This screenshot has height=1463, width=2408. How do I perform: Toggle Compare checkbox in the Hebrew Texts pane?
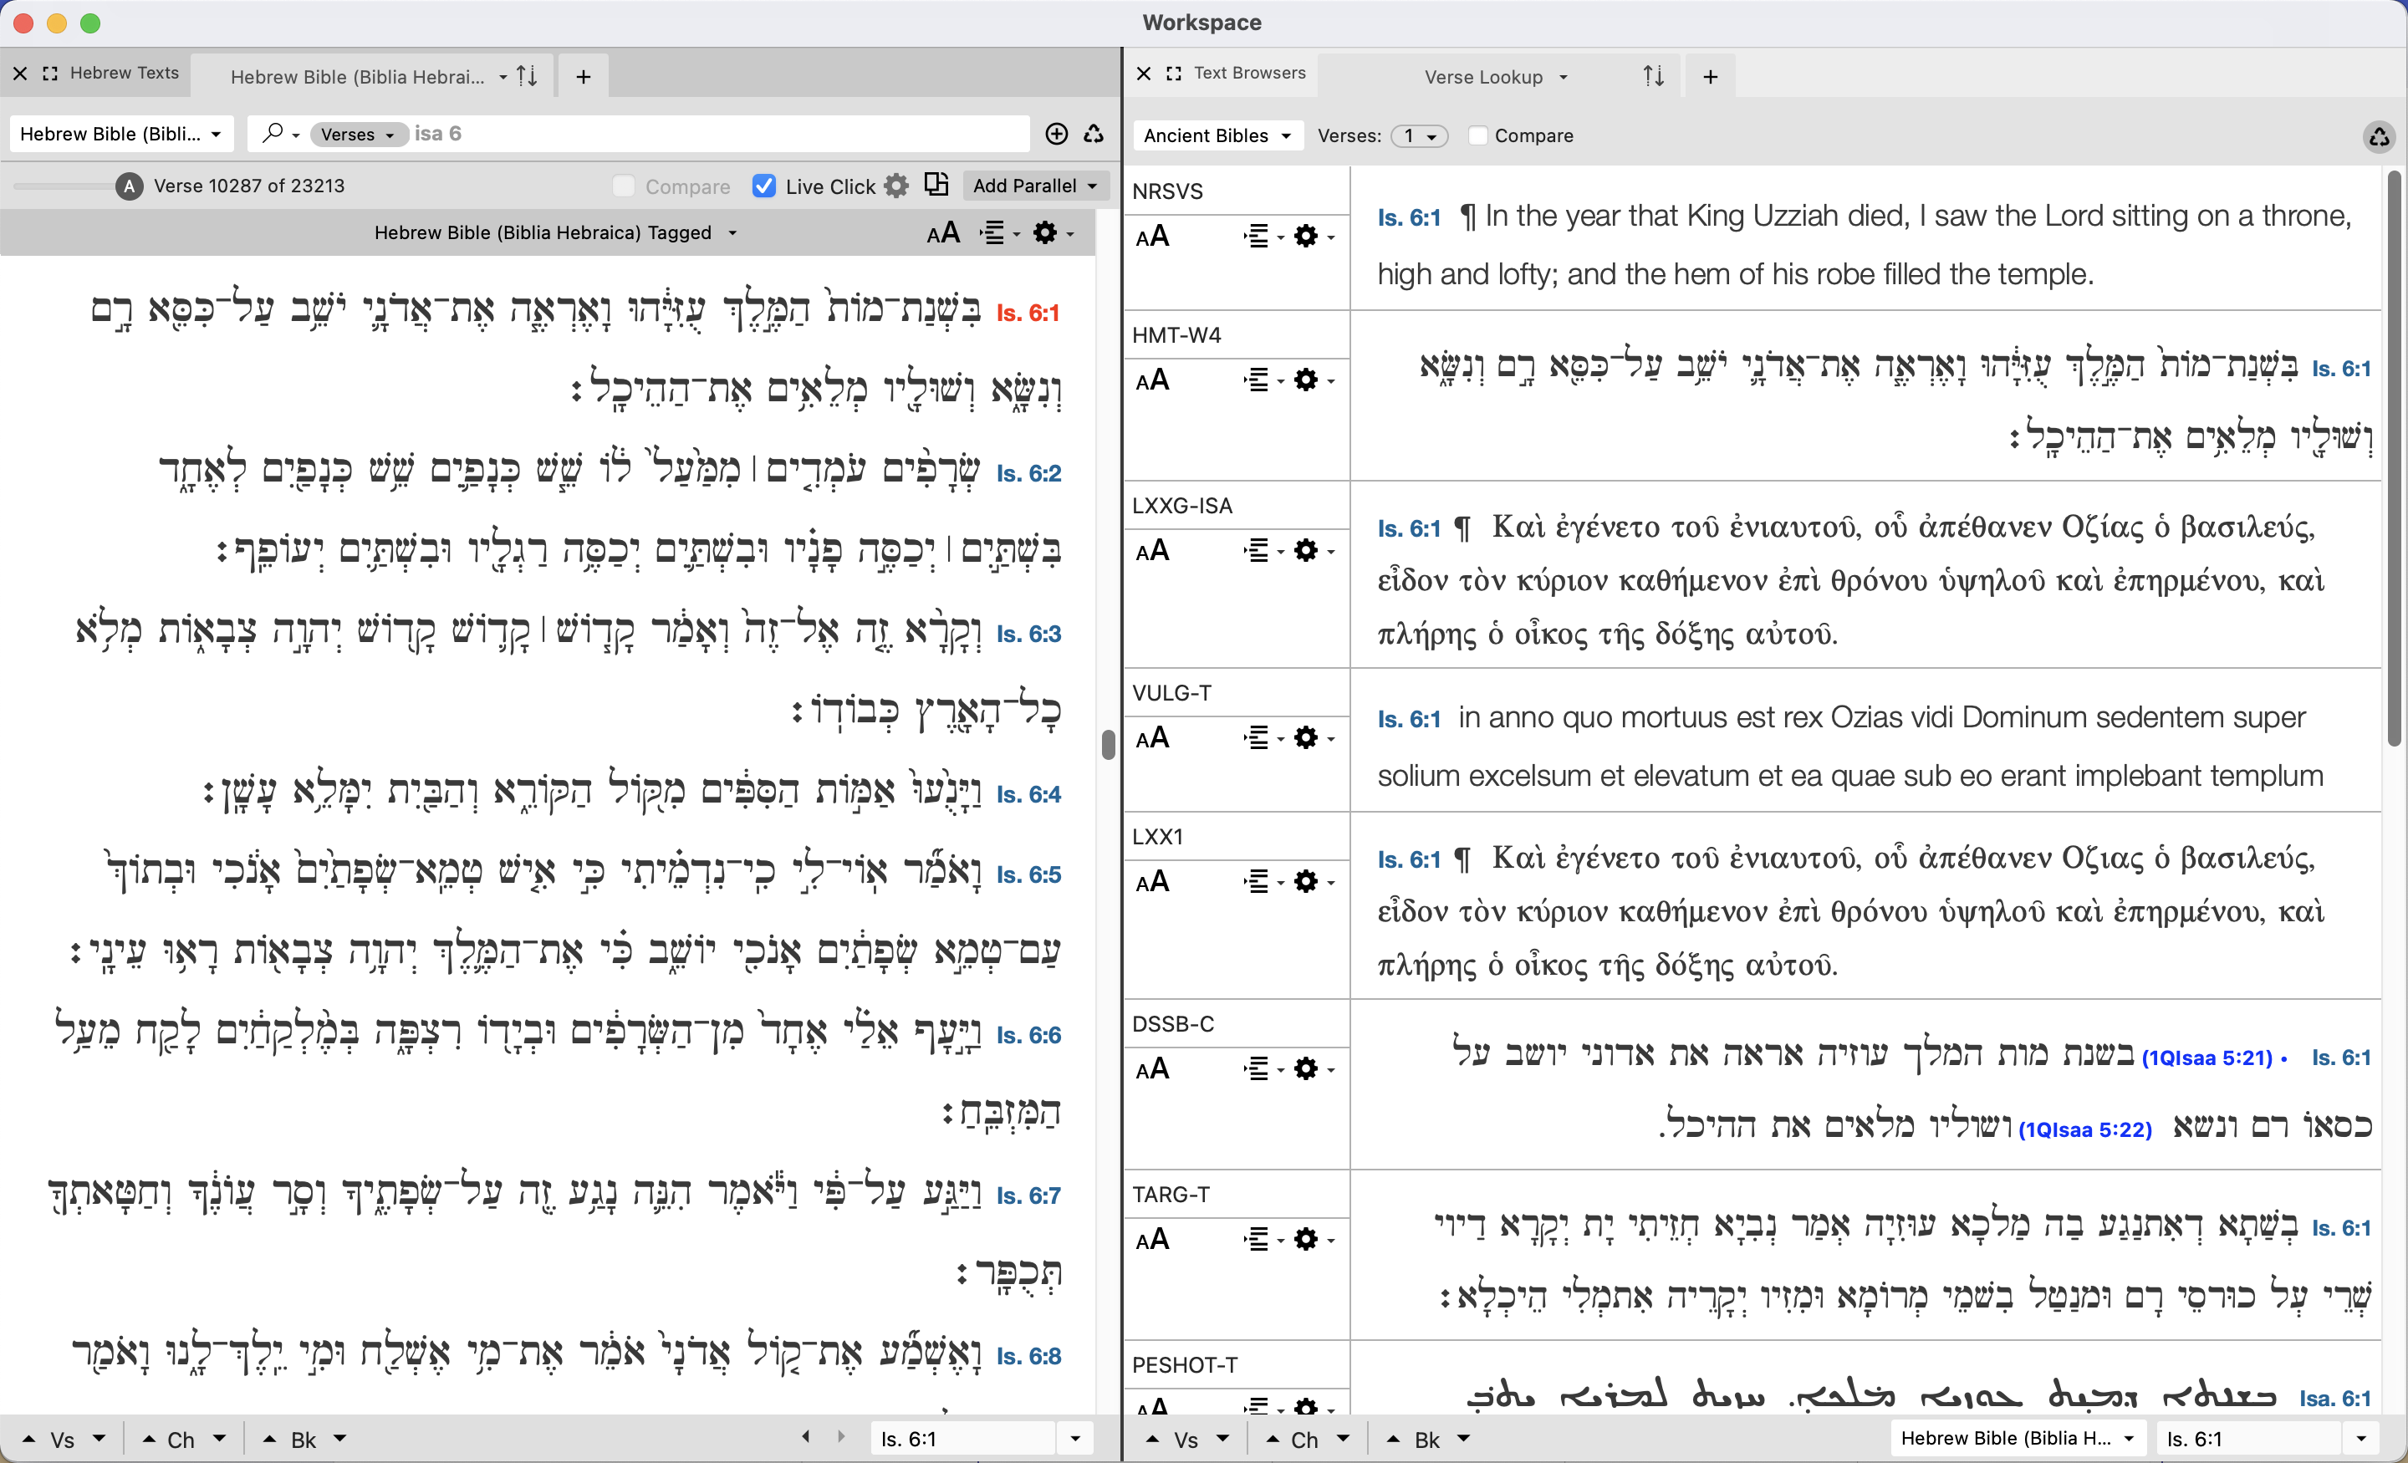click(624, 186)
